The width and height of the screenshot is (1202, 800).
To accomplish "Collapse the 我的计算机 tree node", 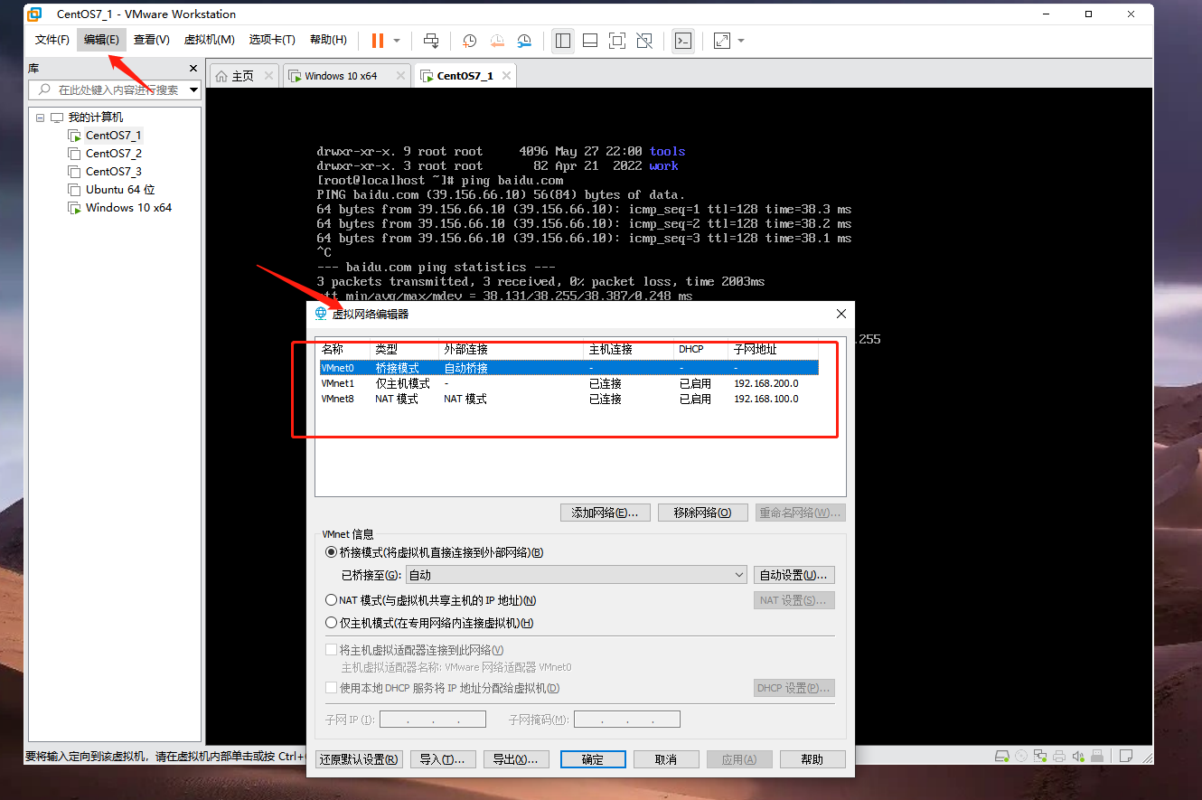I will tap(41, 118).
